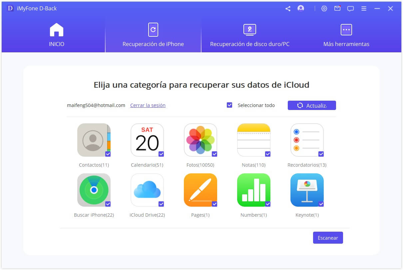The height and width of the screenshot is (270, 403).
Task: Click the Recordatorios icon
Action: coord(307,140)
